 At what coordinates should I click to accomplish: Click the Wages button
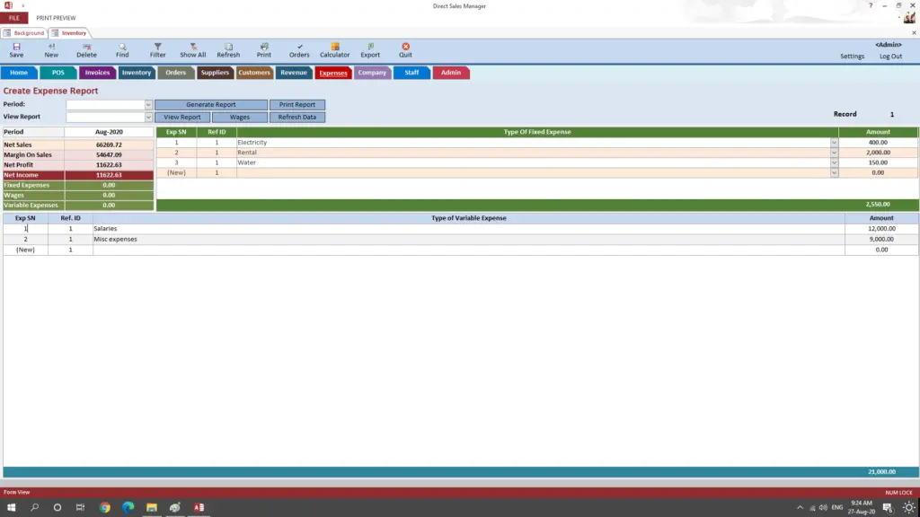[x=239, y=117]
